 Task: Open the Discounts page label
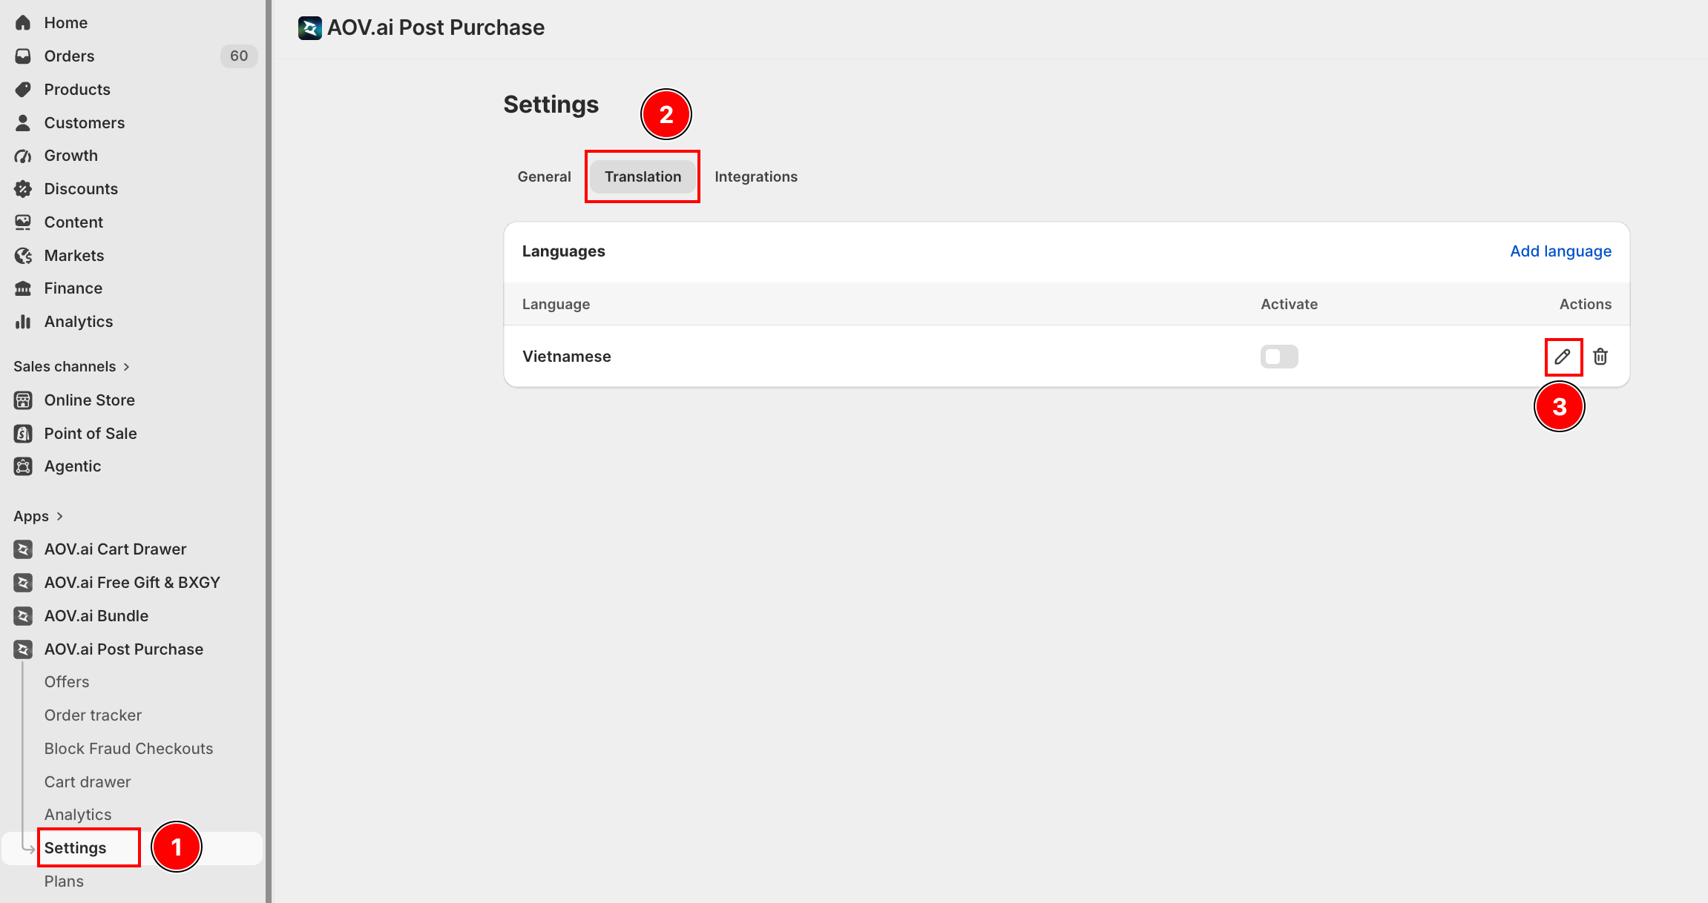pyautogui.click(x=81, y=189)
